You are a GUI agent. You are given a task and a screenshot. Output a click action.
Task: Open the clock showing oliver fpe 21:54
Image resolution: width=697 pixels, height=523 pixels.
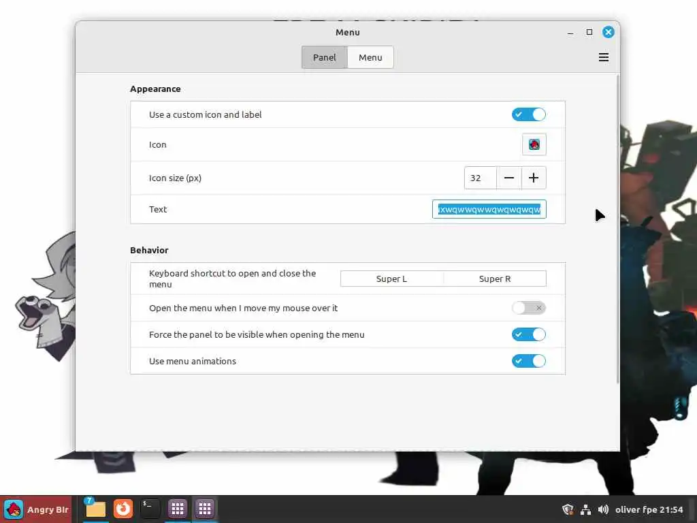click(x=649, y=509)
